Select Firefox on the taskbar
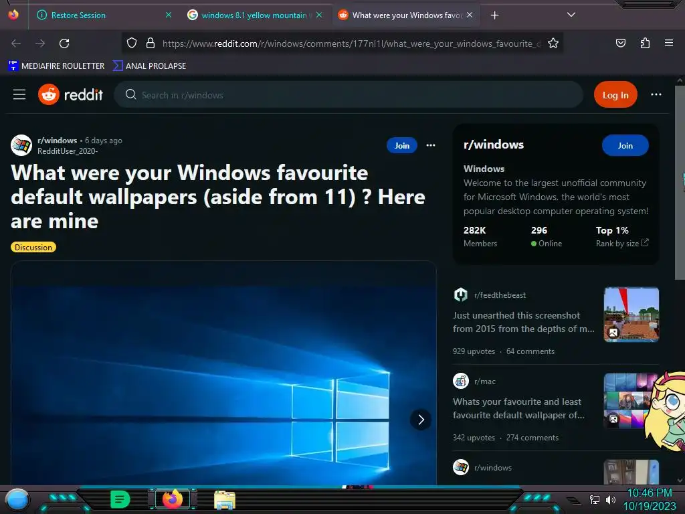The height and width of the screenshot is (514, 685). tap(173, 499)
